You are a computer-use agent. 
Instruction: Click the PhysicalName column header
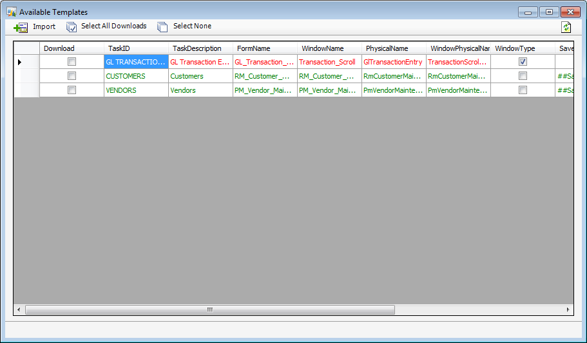click(394, 48)
